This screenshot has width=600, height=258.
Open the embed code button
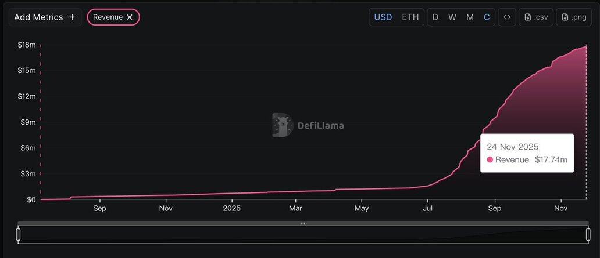[x=507, y=17]
